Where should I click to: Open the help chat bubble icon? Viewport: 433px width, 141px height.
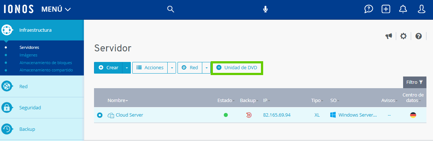(x=368, y=9)
